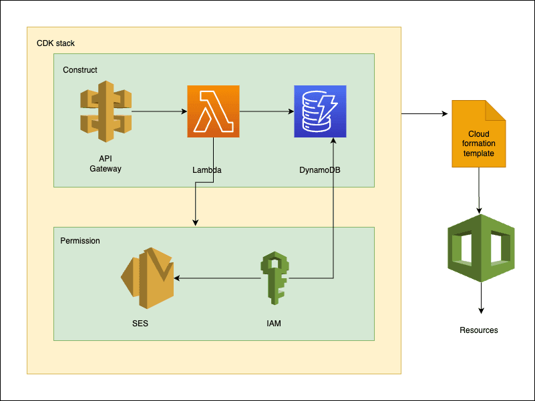The width and height of the screenshot is (535, 401).
Task: Click the API Gateway icon
Action: coord(106,111)
